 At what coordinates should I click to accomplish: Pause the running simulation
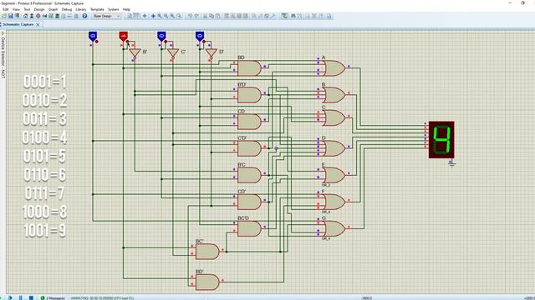click(20, 297)
